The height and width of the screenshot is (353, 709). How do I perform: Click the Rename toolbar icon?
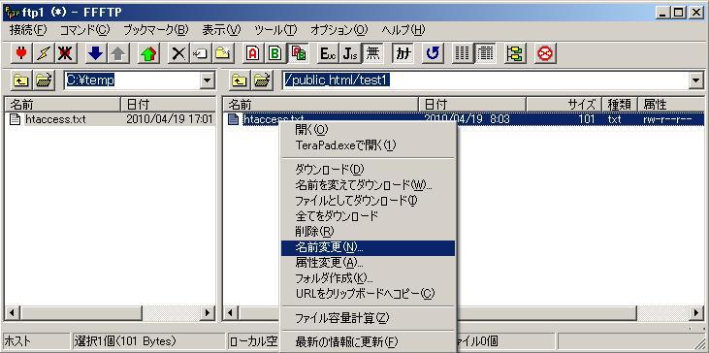[x=201, y=53]
